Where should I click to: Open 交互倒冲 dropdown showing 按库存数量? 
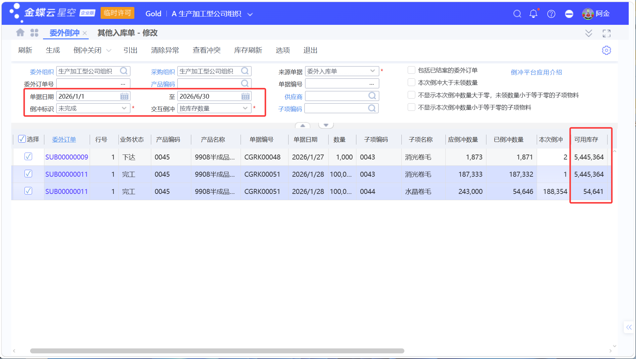pyautogui.click(x=245, y=108)
